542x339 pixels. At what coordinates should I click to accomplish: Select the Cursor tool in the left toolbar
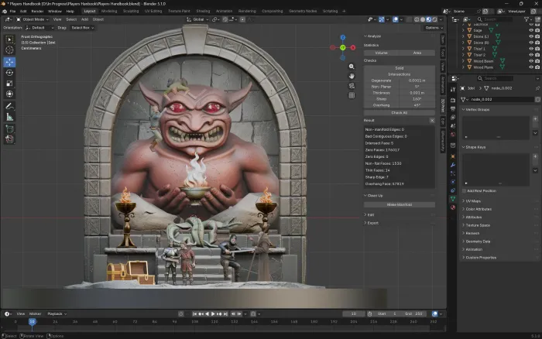pos(9,50)
